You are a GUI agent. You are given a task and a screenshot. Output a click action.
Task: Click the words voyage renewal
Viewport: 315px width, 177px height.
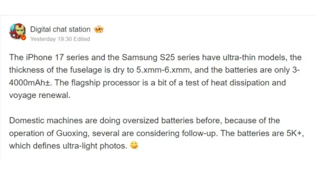(39, 95)
